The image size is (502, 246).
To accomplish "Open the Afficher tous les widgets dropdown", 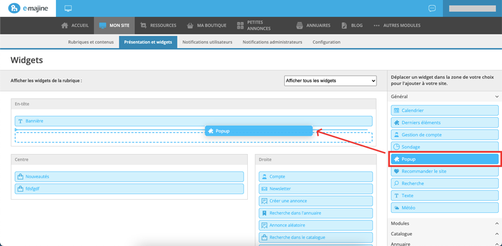I will click(331, 81).
